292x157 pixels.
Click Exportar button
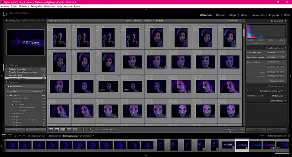coord(36,130)
